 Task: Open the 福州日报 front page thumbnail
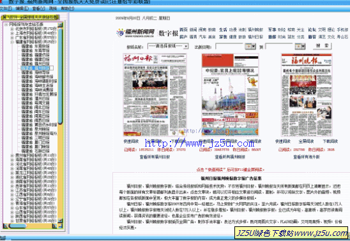click(x=155, y=94)
